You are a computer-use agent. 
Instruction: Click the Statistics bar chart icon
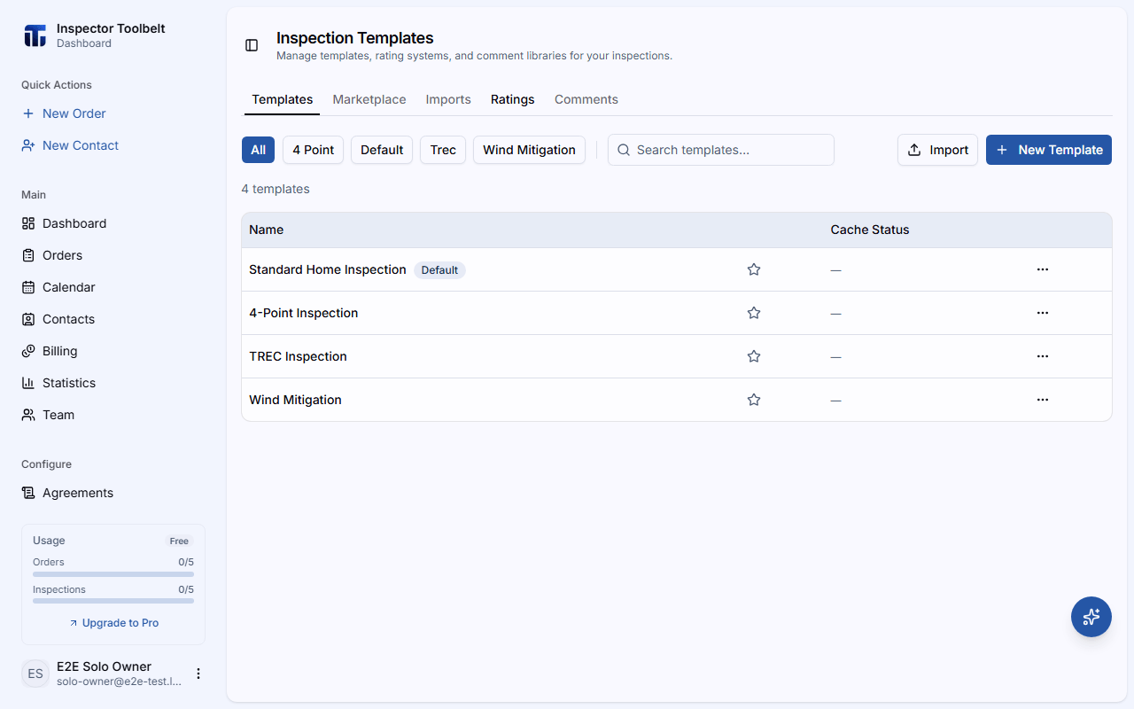28,383
